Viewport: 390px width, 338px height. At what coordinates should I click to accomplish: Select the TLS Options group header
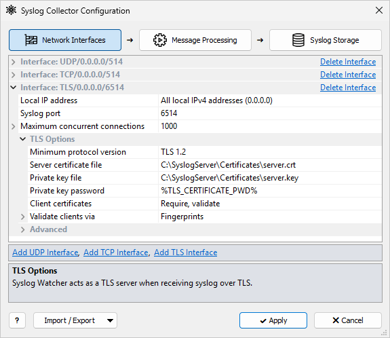click(x=52, y=139)
